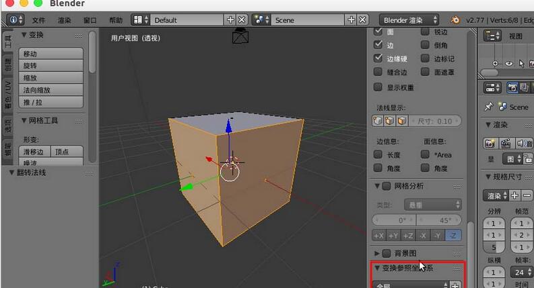The image size is (534, 288).
Task: Open the 悬垂 analysis type dropdown
Action: point(433,205)
